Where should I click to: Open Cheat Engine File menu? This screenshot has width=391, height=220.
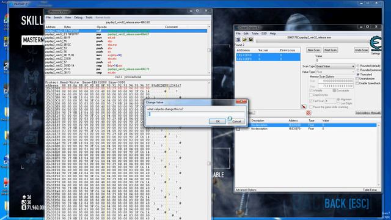pyautogui.click(x=238, y=34)
